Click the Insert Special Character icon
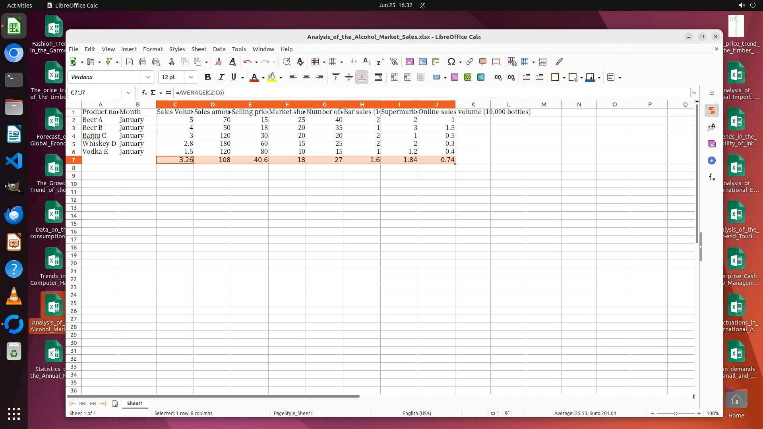Screen dimensions: 763x429 click(451, 62)
